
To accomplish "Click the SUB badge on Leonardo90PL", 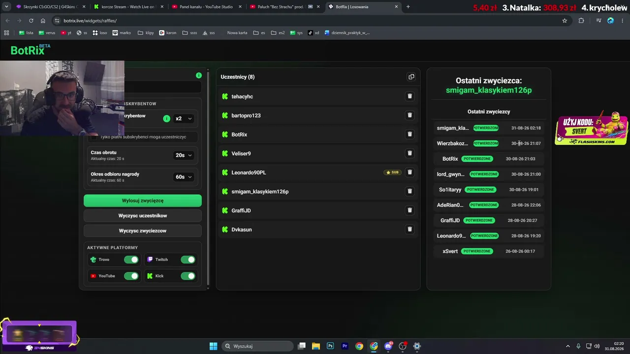I will (393, 173).
